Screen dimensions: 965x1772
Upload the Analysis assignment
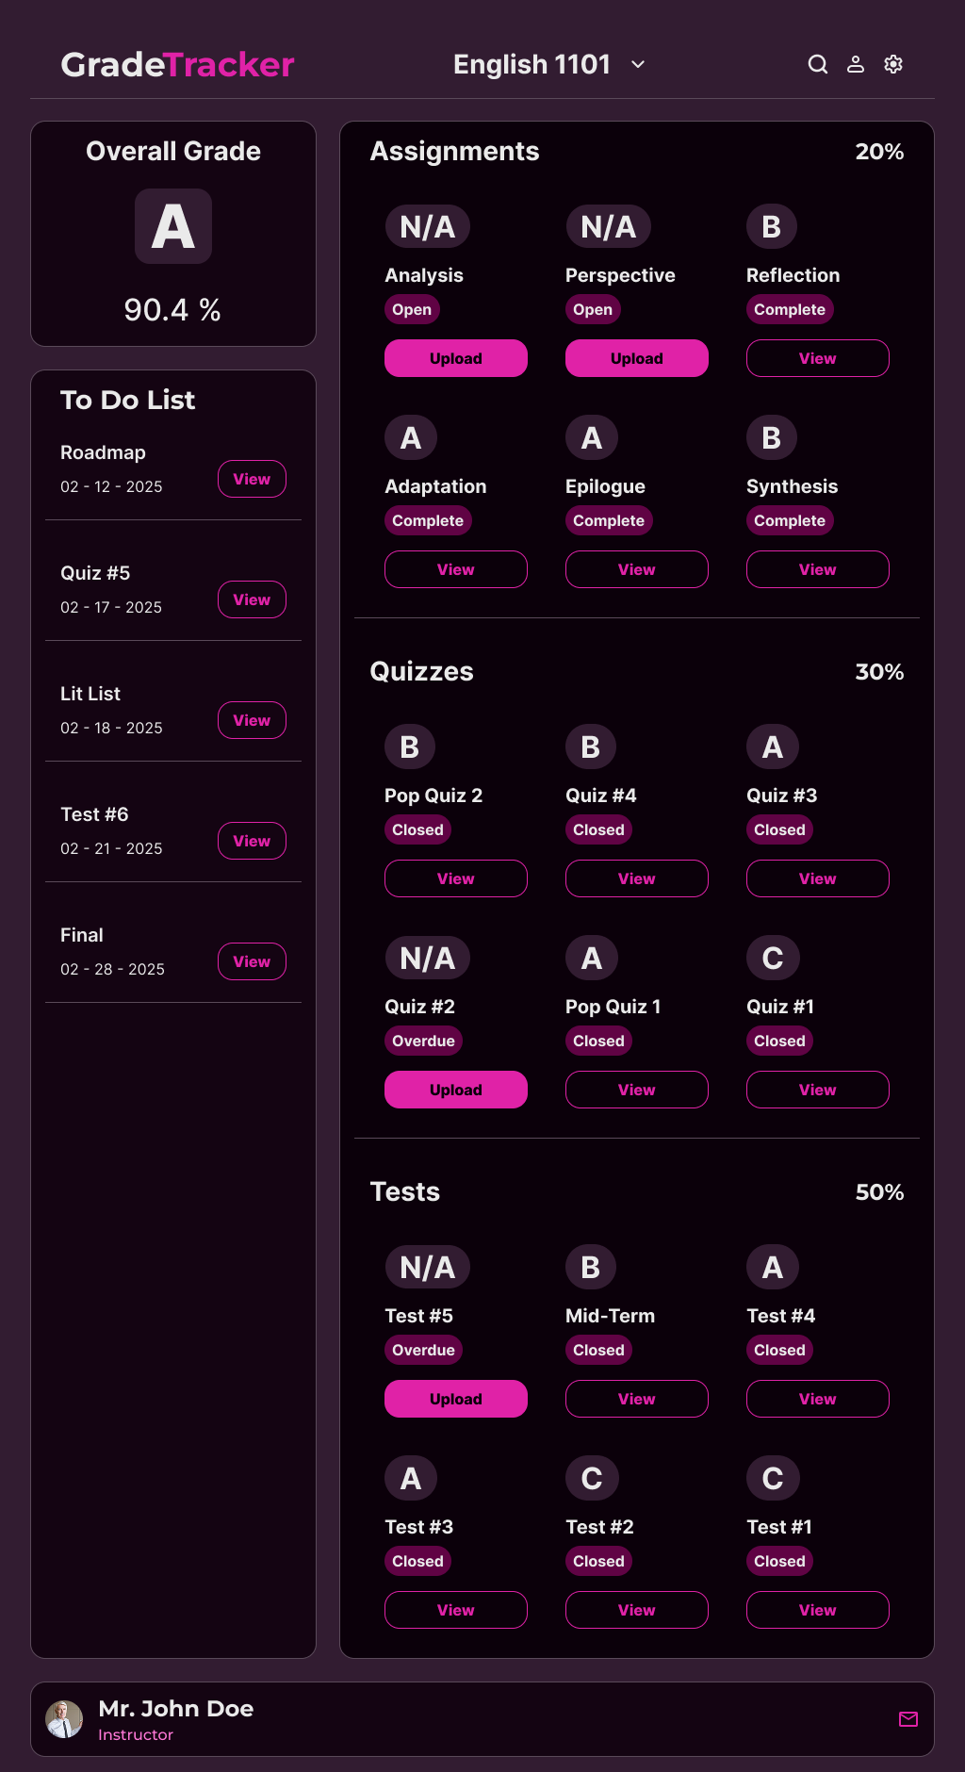tap(456, 358)
